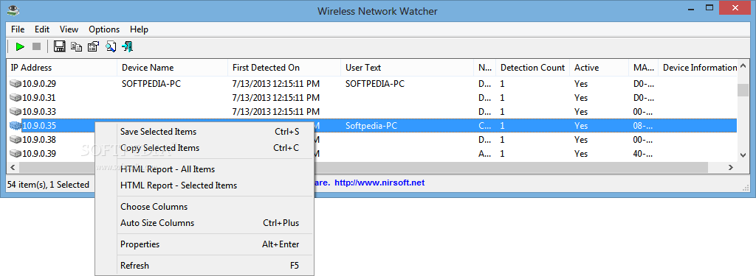Copy selected items via toolbar copy icon
Image resolution: width=756 pixels, height=276 pixels.
tap(76, 46)
